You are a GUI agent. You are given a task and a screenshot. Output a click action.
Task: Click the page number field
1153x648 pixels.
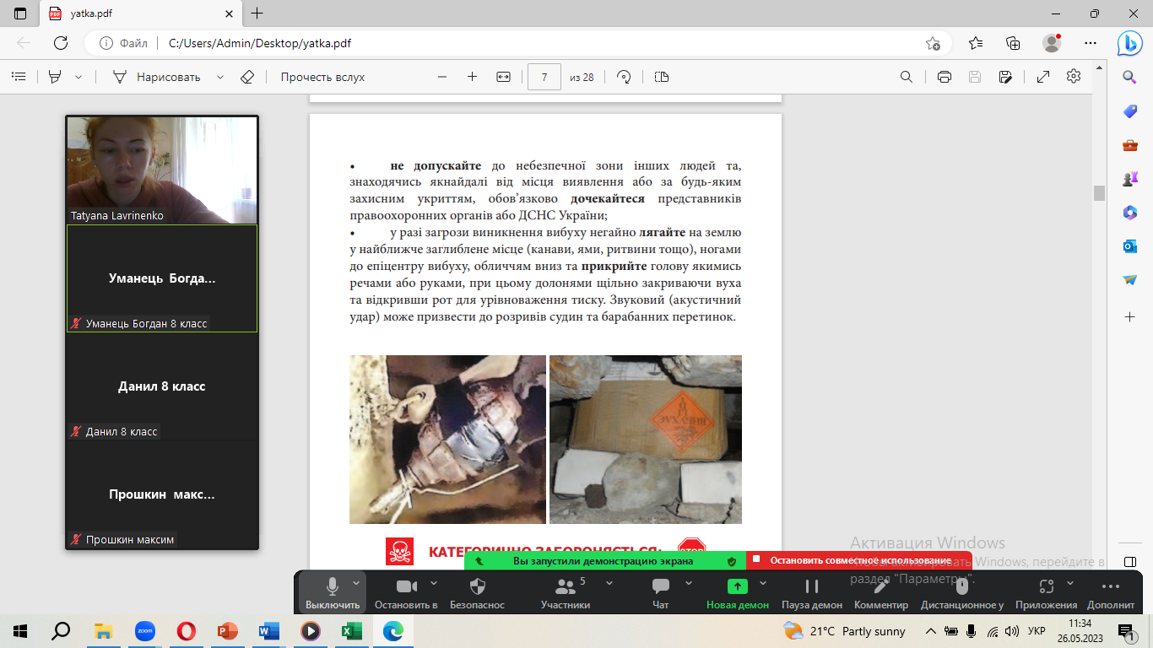(x=544, y=77)
